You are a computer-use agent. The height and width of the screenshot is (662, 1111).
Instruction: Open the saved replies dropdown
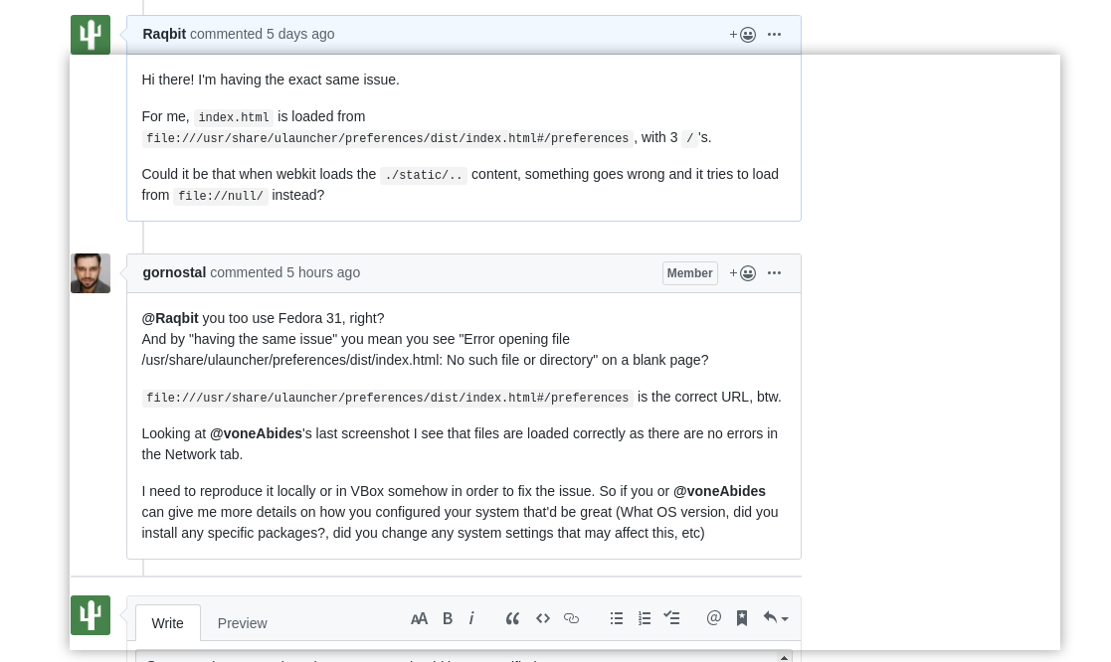click(775, 618)
